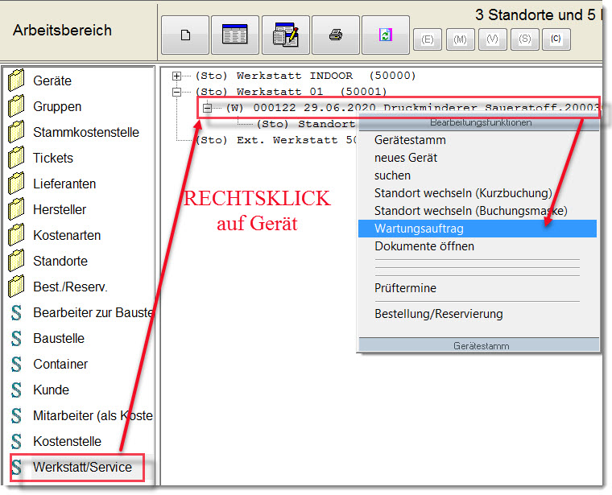Click the Container S icon in sidebar

pos(16,365)
